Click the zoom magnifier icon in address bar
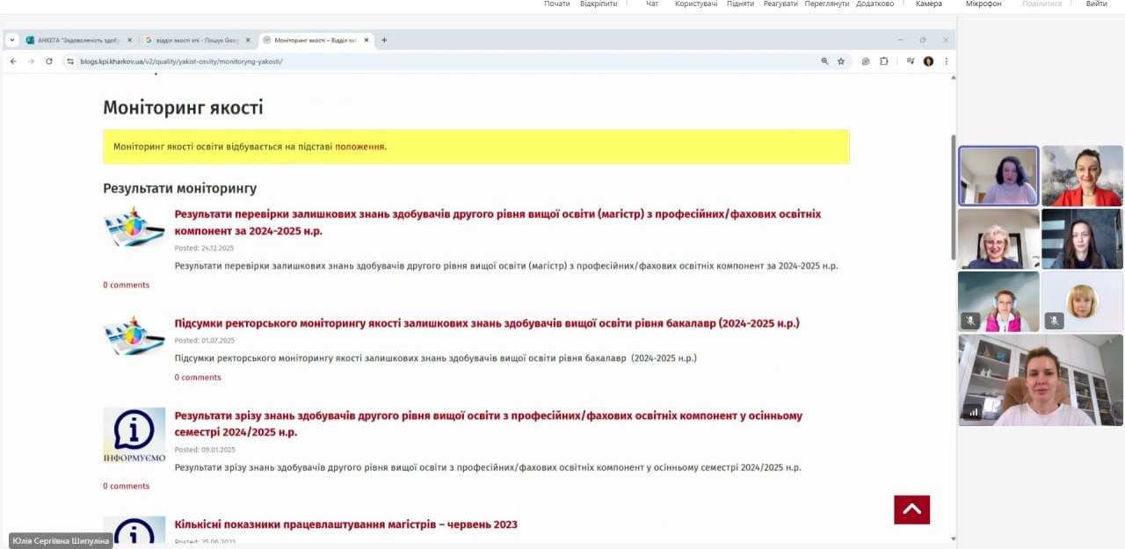1125x549 pixels. (x=824, y=61)
